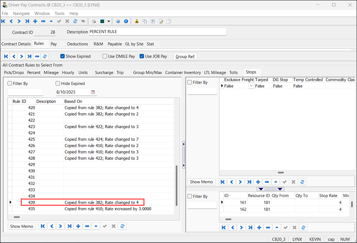Enable the Use DMILE Pay checkbox
Screen dimensions: 357x243
coord(105,56)
